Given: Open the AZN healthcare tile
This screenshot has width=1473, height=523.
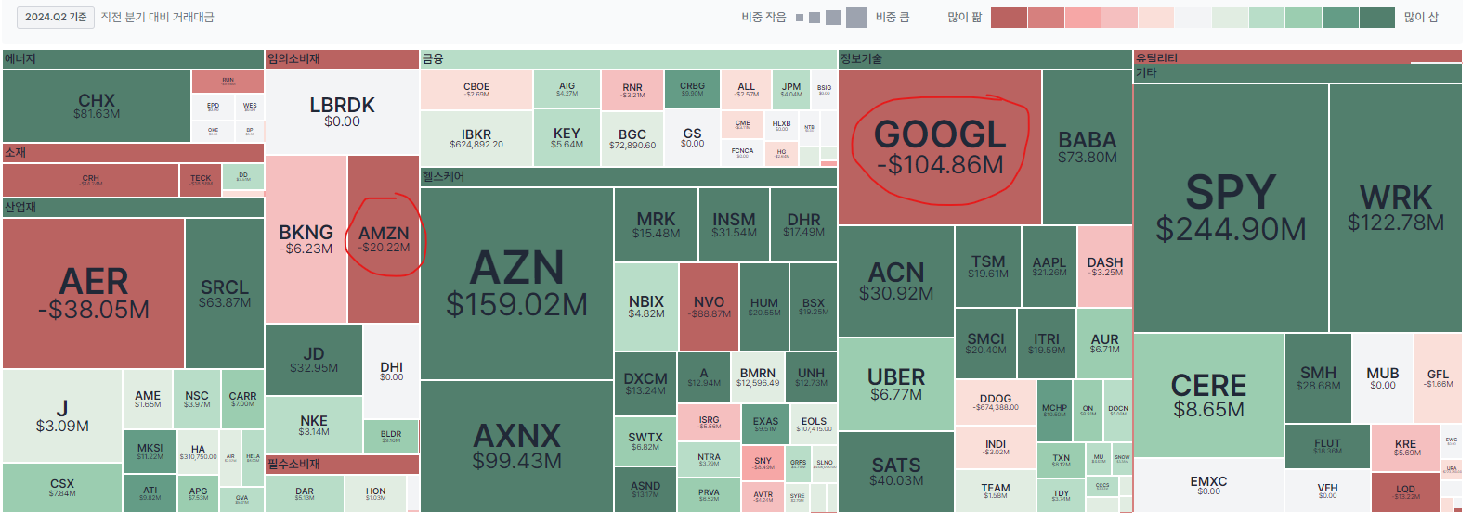Looking at the screenshot, I should [x=516, y=283].
